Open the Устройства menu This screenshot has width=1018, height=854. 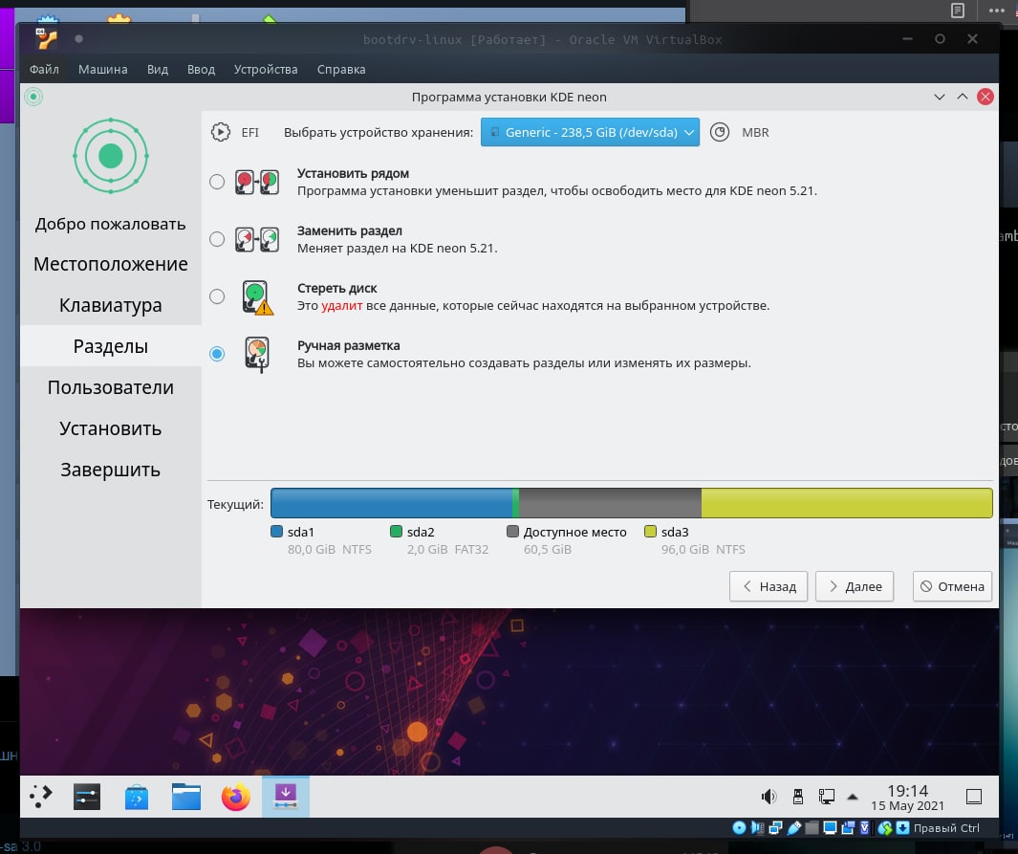[x=266, y=70]
